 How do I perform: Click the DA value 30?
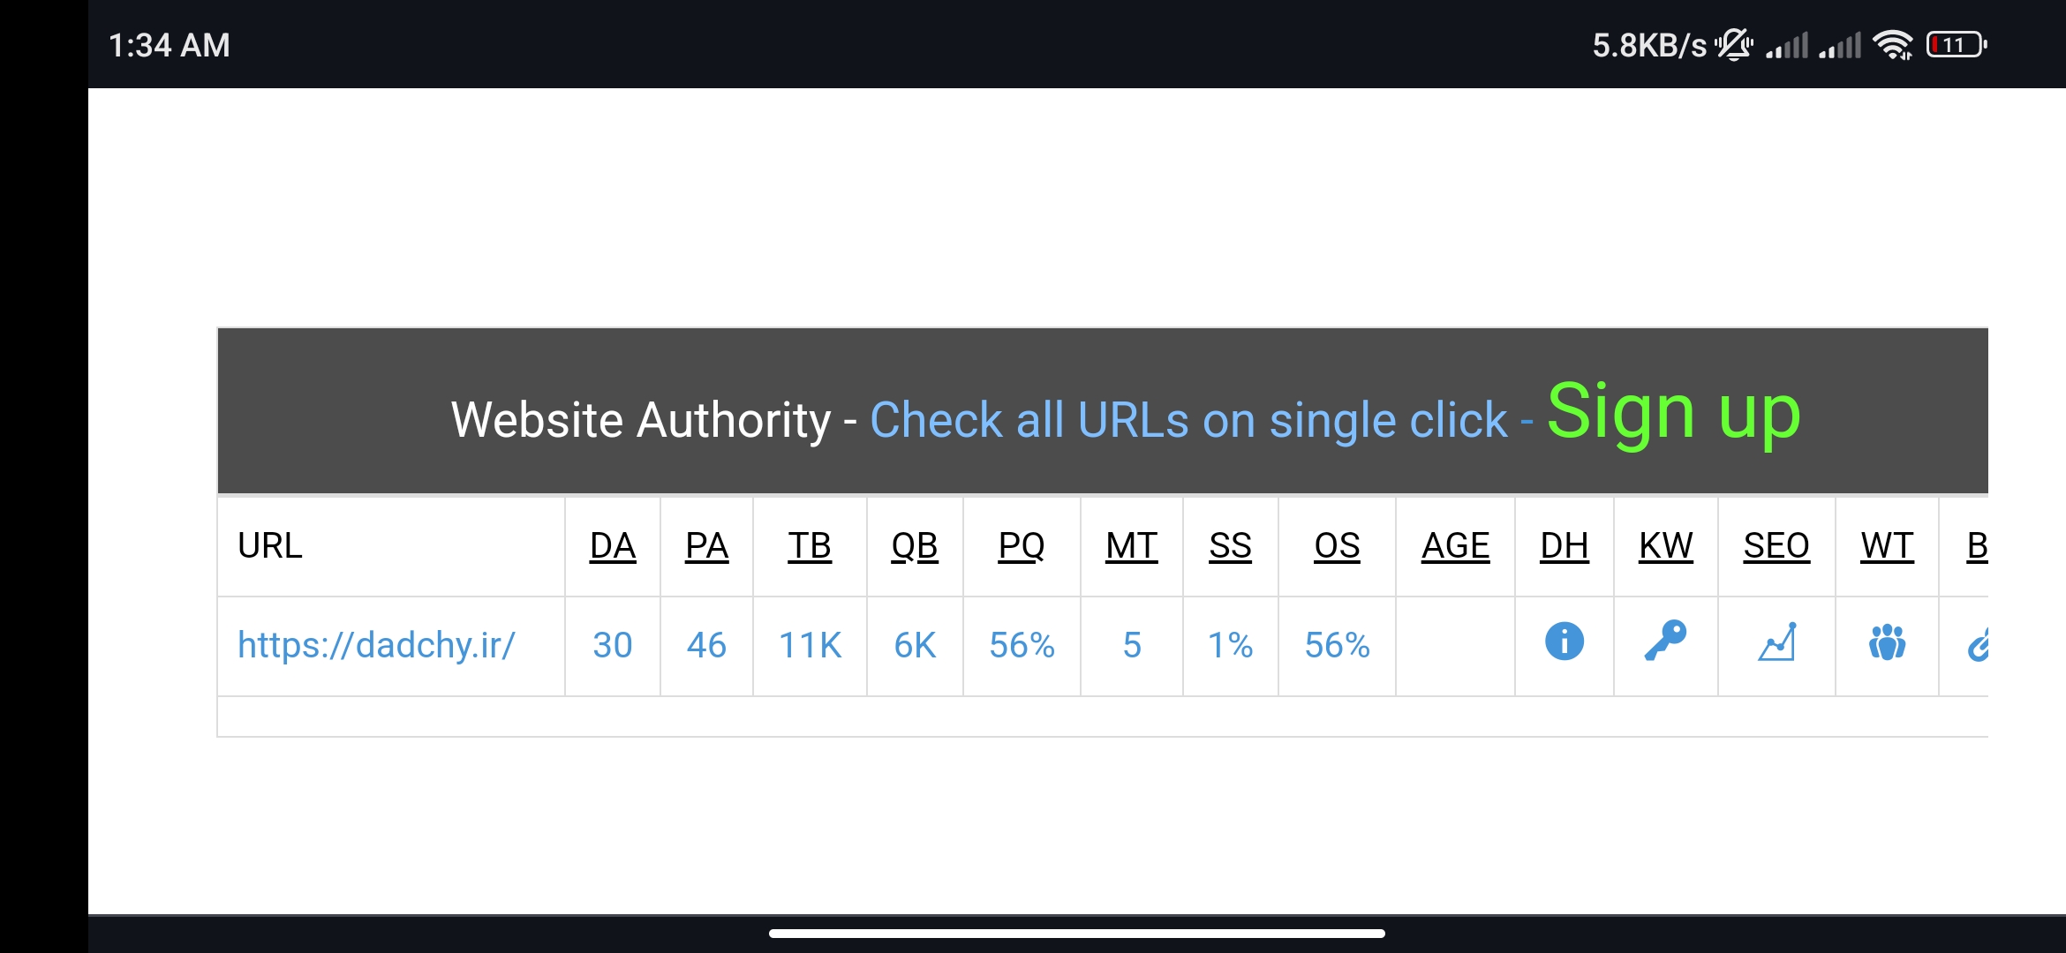(x=613, y=645)
